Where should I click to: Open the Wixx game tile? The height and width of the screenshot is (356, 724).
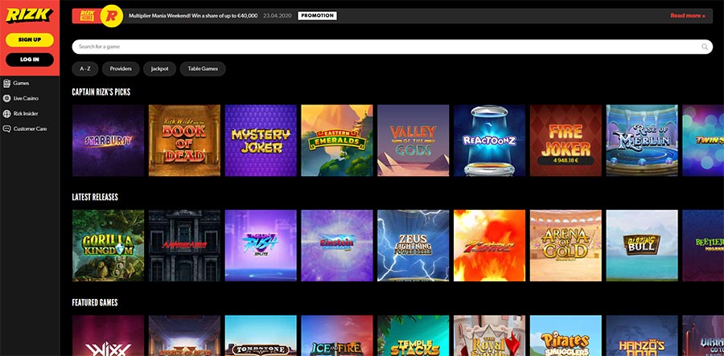pyautogui.click(x=108, y=336)
